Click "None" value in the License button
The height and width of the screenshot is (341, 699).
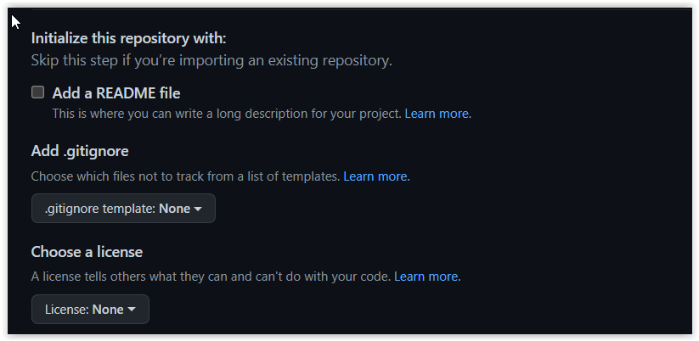tap(108, 310)
